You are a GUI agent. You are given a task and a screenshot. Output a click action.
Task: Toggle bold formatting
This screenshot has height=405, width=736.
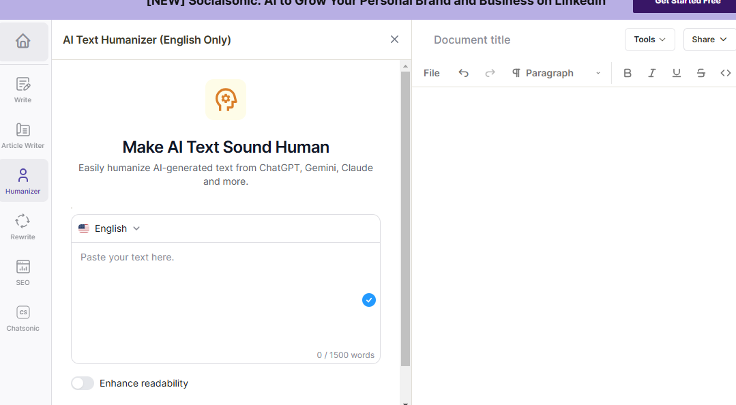pos(627,73)
